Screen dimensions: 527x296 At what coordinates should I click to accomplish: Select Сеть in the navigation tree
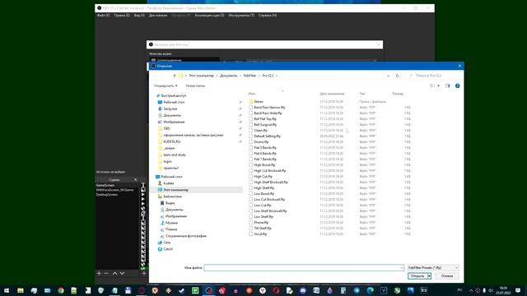click(166, 243)
